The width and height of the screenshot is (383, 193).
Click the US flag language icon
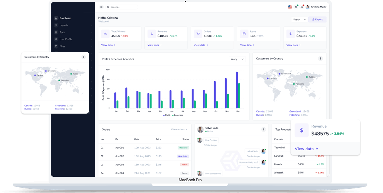[x=290, y=7]
